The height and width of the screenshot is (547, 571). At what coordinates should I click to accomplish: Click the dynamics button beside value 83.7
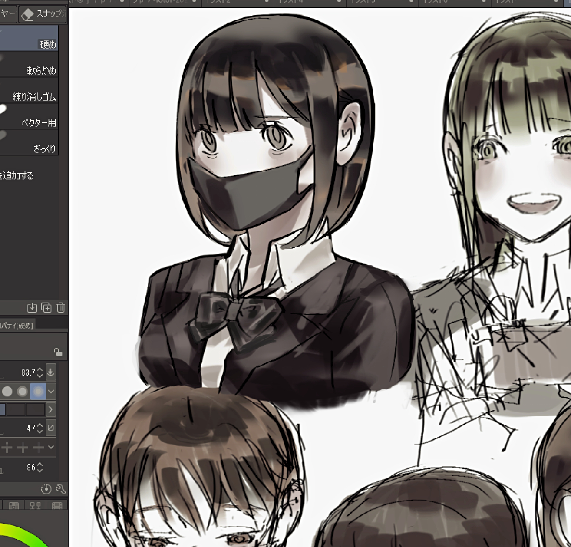tap(51, 372)
